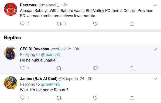Open the dropdown menu on Dextrous's tweet
This screenshot has height=103, width=161.
[x=155, y=5]
